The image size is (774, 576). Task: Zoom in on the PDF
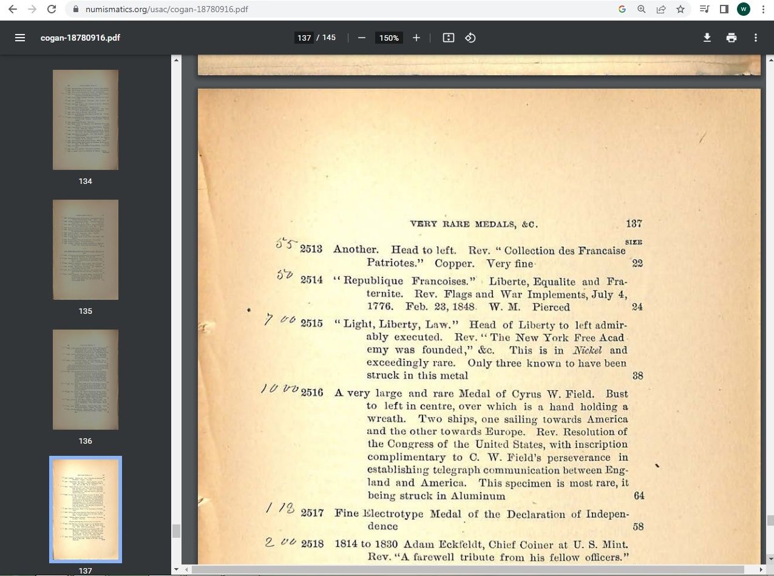point(416,38)
